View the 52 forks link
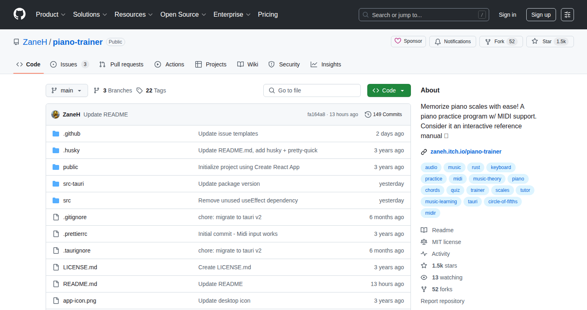 [x=442, y=289]
